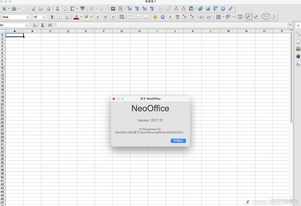
Task: Insert a Sum formula
Action: (x=43, y=25)
